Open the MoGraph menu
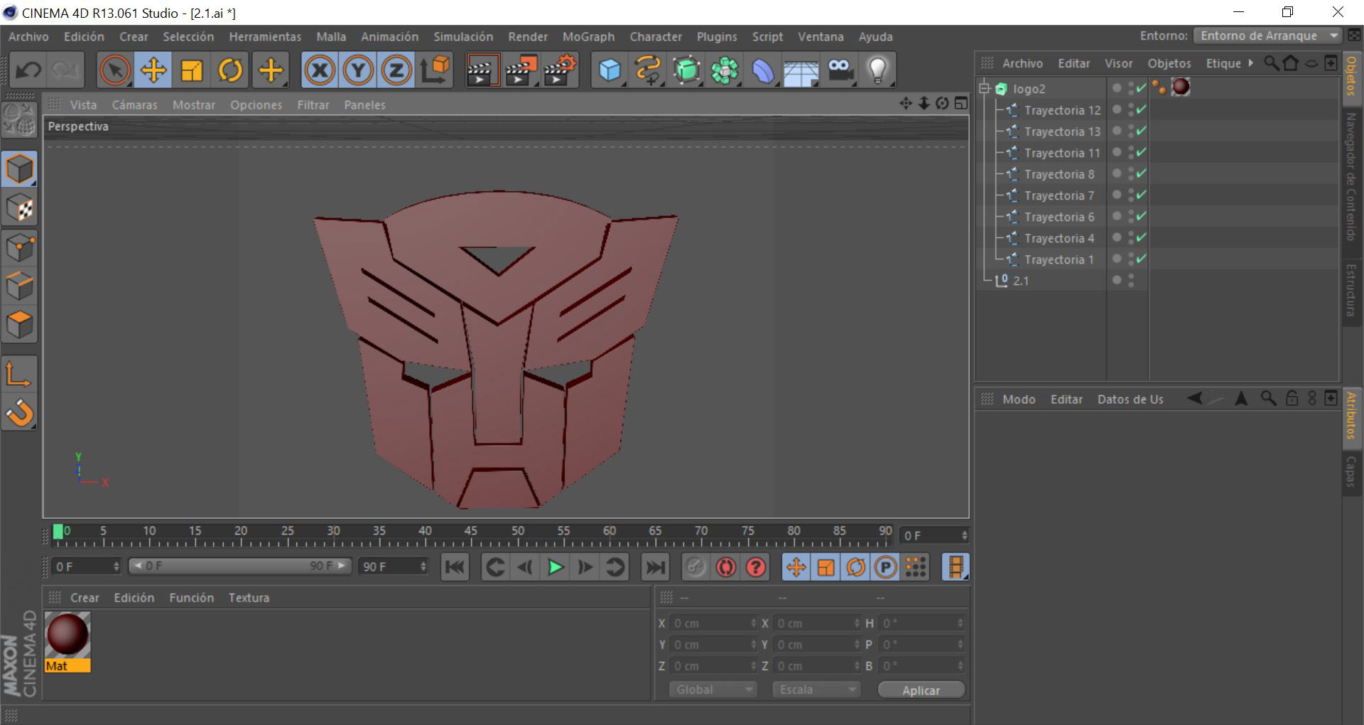This screenshot has height=725, width=1364. click(588, 36)
